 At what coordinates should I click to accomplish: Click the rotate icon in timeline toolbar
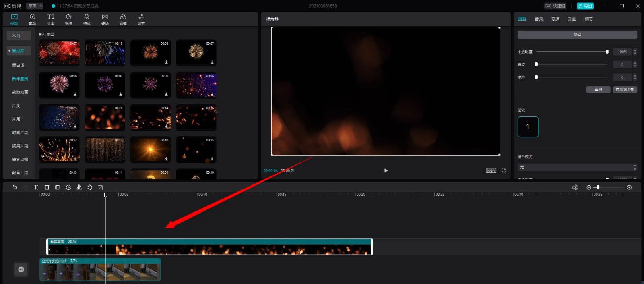90,187
